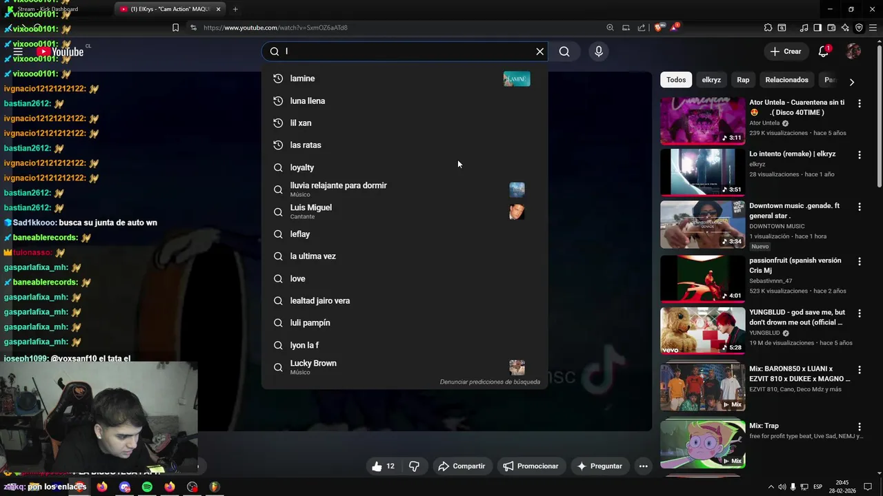Screen dimensions: 883x496
Task: Select the 'Relacionados' filter chip
Action: point(786,80)
